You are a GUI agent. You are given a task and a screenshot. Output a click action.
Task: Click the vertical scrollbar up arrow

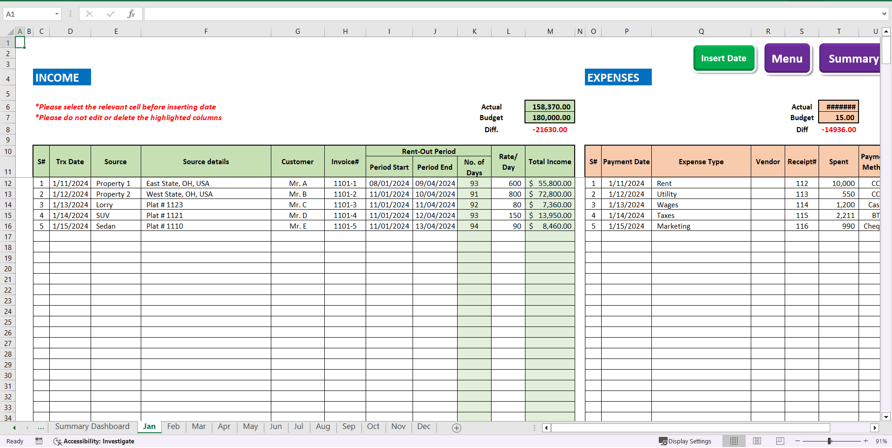tap(886, 32)
